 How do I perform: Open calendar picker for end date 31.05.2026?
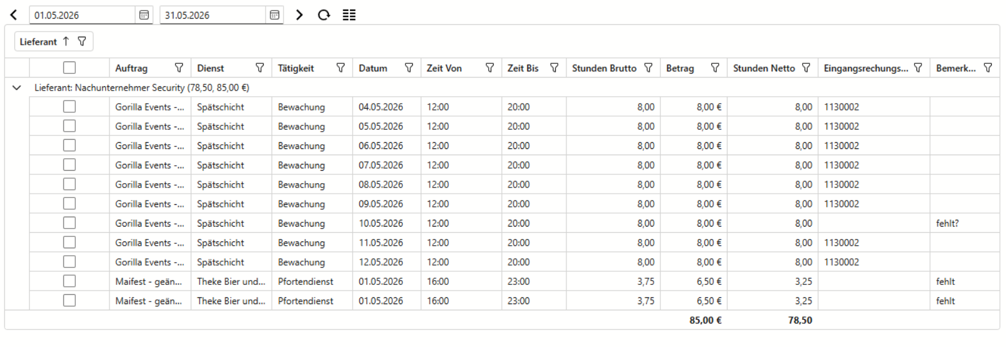275,15
